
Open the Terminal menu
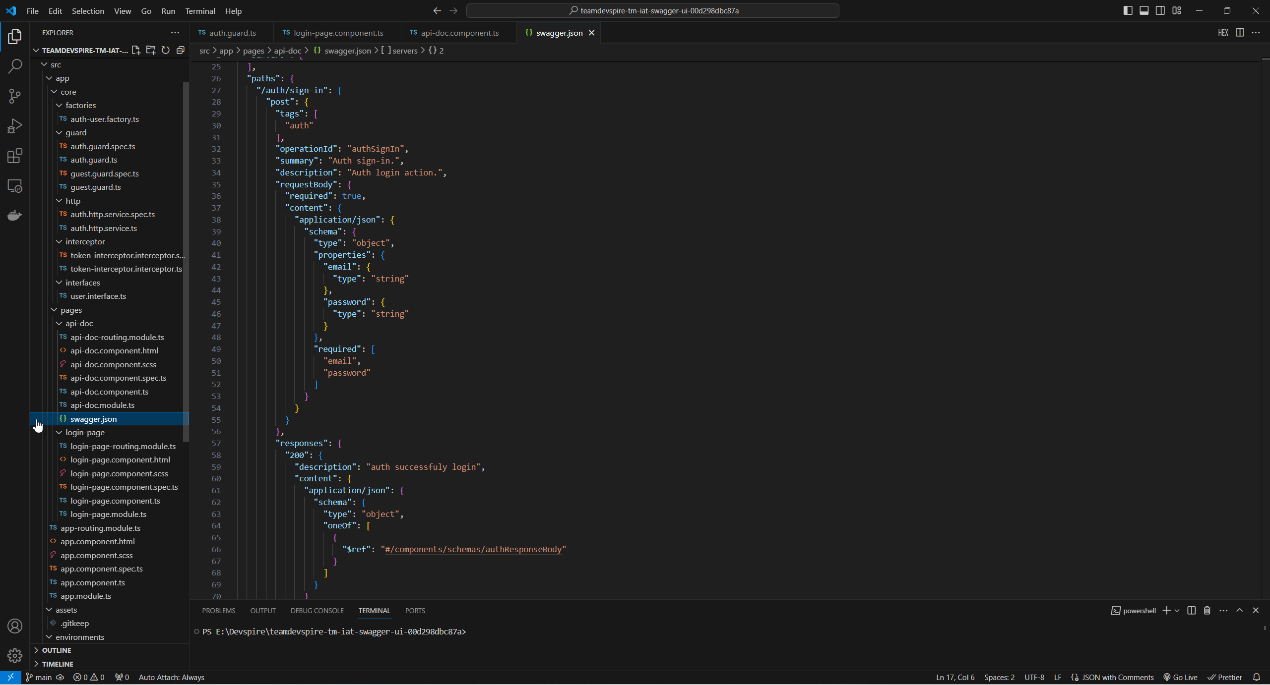point(200,10)
